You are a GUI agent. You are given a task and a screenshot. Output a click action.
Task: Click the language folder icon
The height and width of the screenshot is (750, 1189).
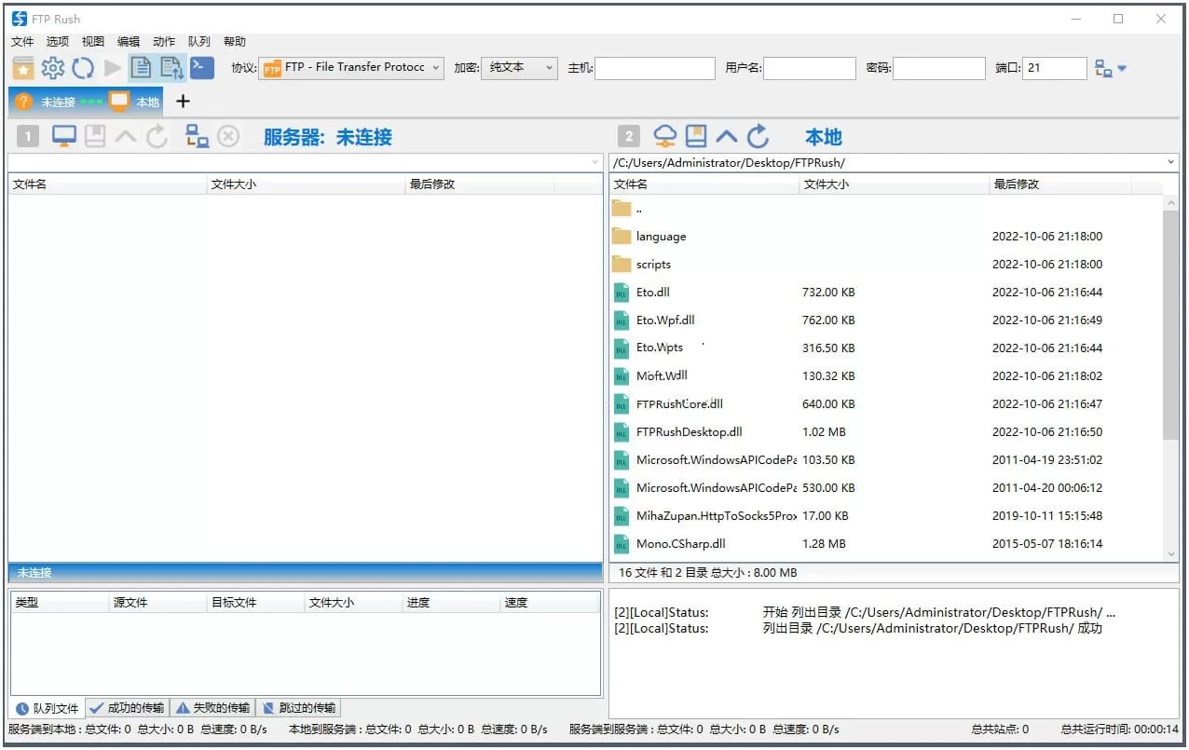point(622,237)
